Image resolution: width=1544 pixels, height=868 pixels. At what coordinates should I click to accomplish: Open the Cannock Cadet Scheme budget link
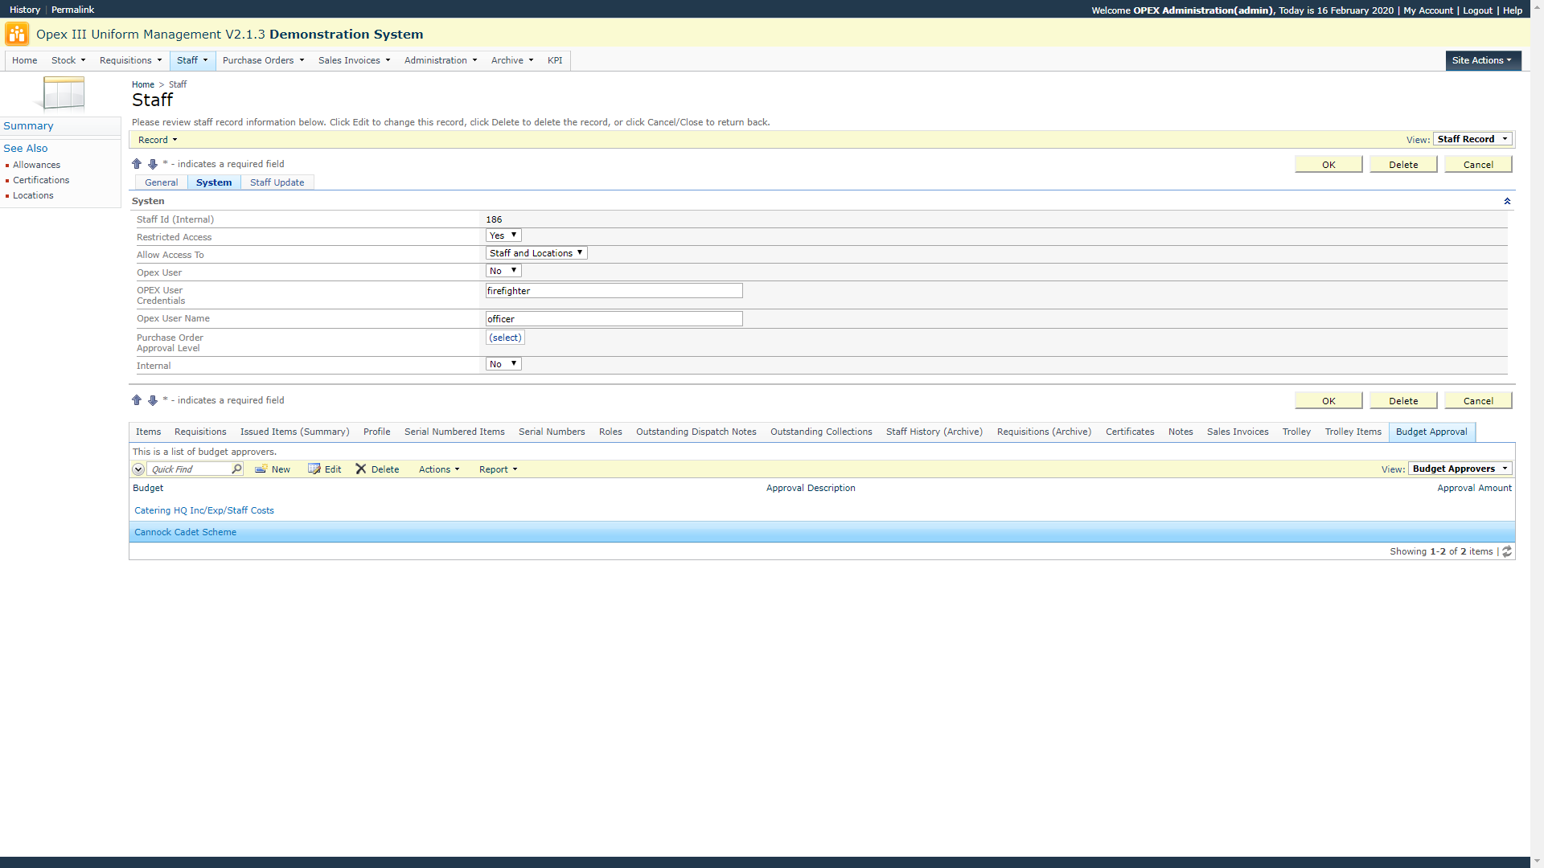pos(185,532)
